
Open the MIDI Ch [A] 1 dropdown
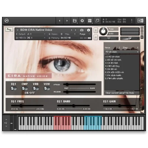[30, 38]
